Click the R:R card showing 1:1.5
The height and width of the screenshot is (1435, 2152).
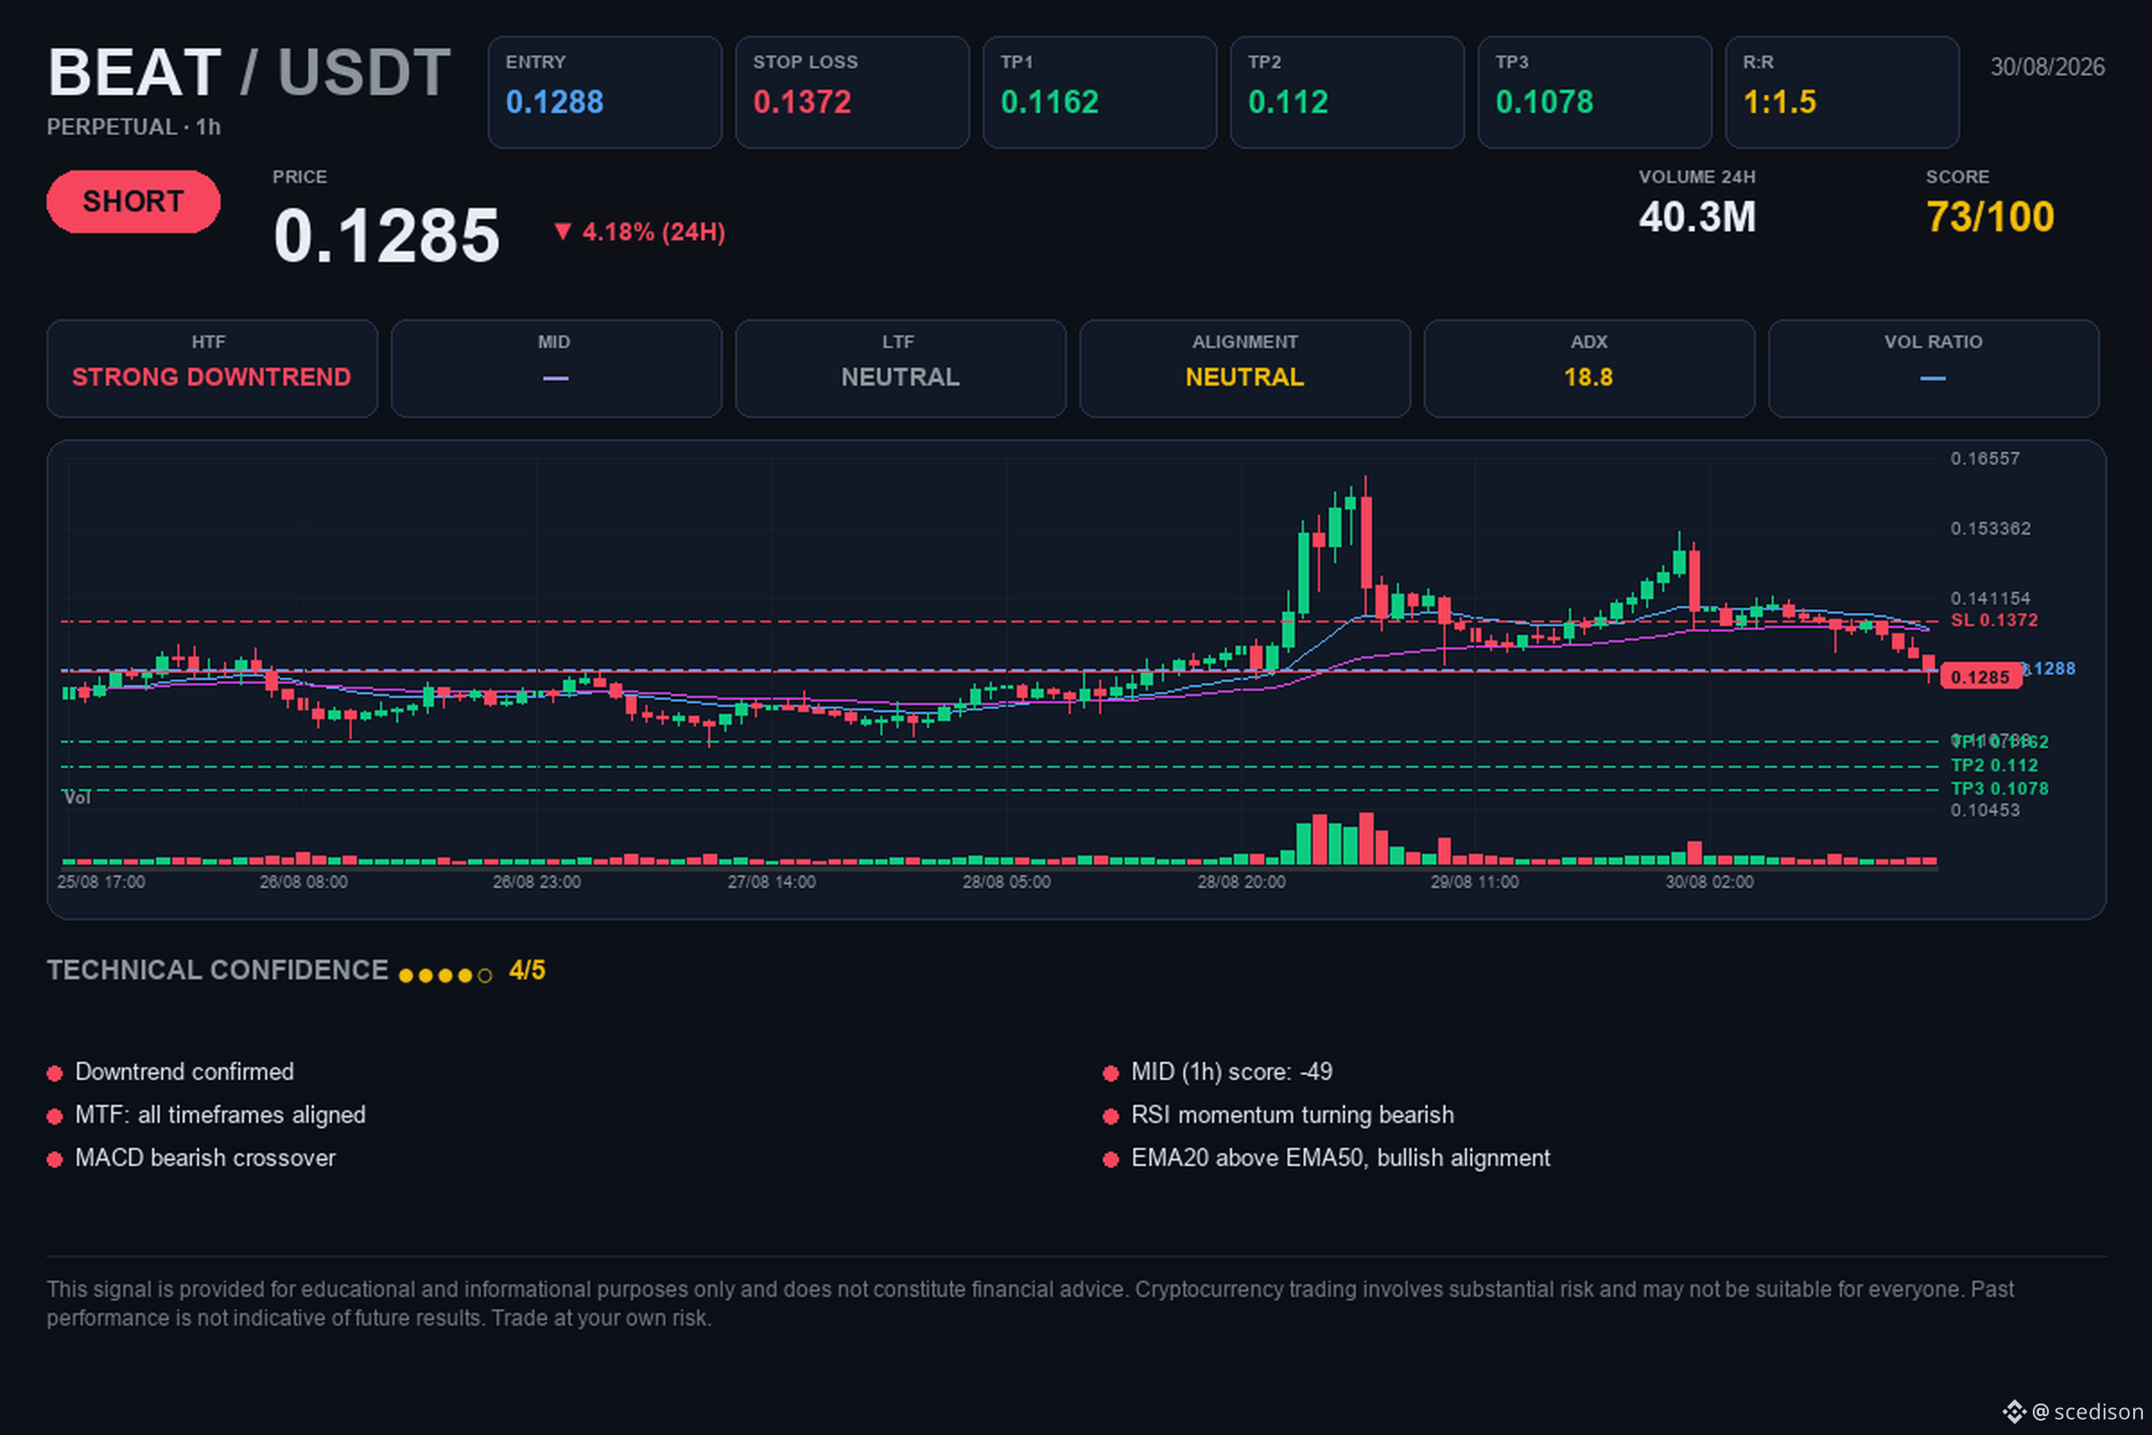coord(1842,92)
